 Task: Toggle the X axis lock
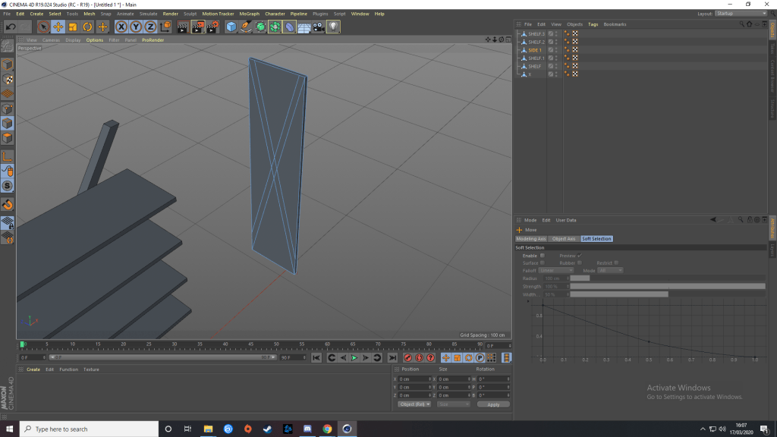pyautogui.click(x=121, y=27)
